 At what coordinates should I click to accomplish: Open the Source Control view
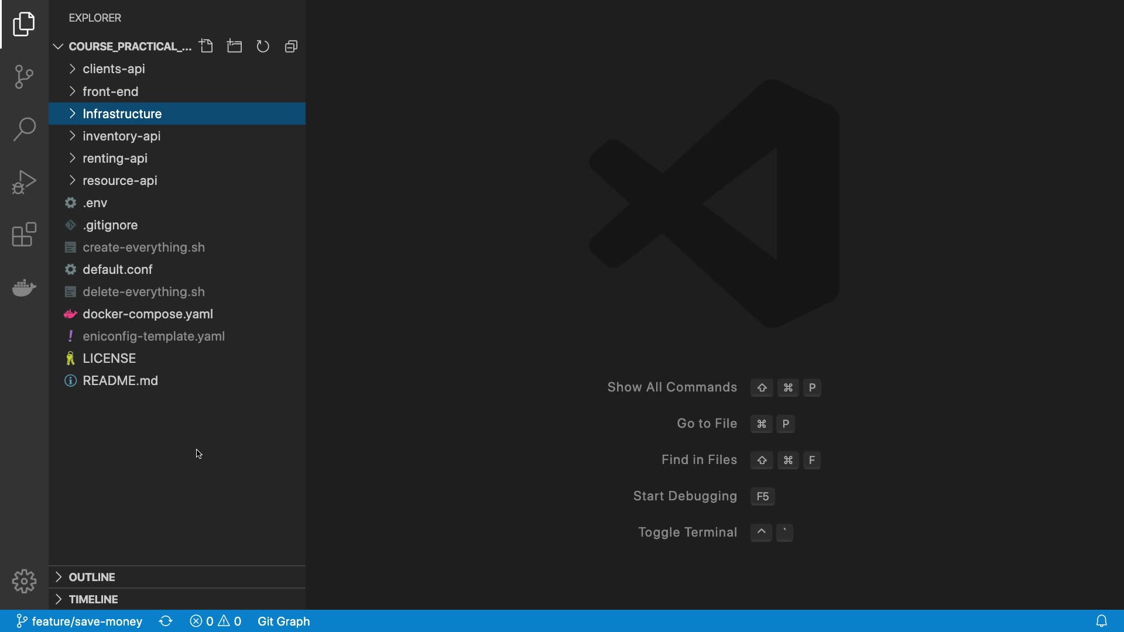pyautogui.click(x=24, y=77)
